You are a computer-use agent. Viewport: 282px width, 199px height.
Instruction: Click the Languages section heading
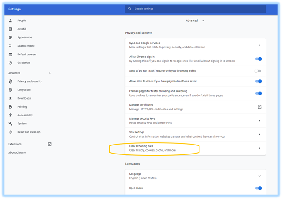click(132, 164)
